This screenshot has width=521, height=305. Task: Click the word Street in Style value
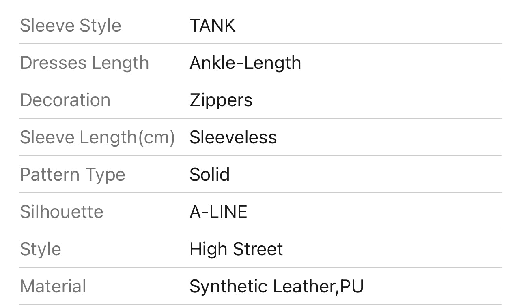coord(258,249)
